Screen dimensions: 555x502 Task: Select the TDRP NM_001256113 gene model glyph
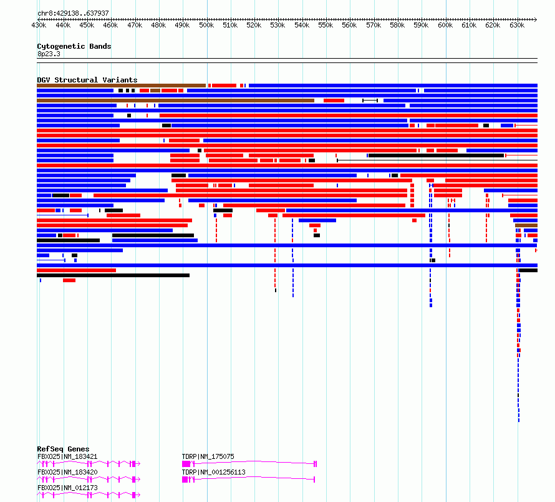point(248,480)
